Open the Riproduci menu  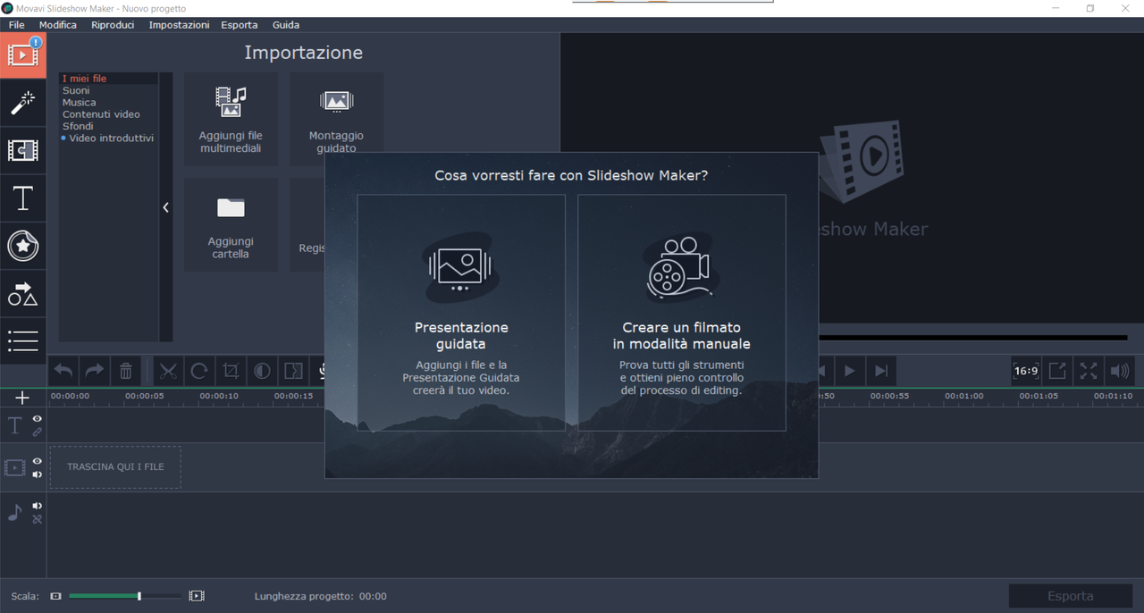tap(113, 25)
